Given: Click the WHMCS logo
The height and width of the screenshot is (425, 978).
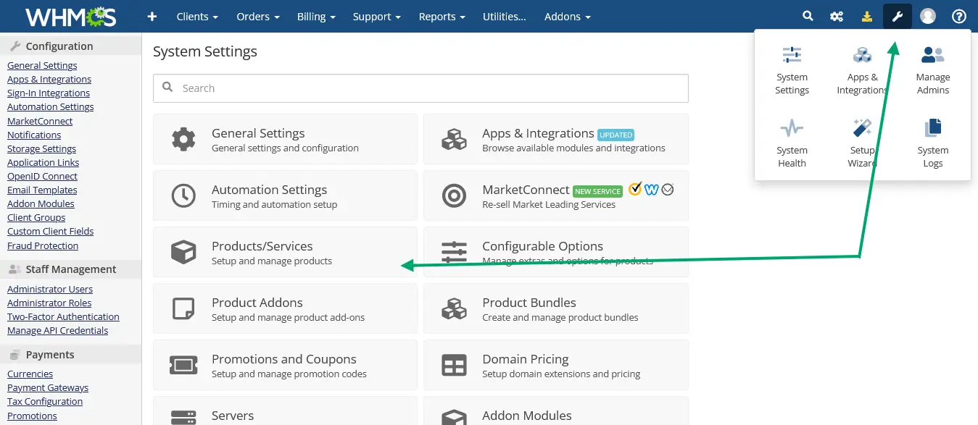Looking at the screenshot, I should click(70, 16).
